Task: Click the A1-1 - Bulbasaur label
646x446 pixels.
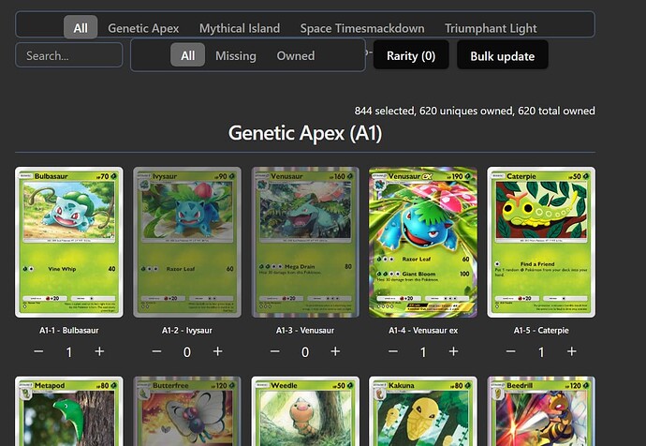Action: 68,330
